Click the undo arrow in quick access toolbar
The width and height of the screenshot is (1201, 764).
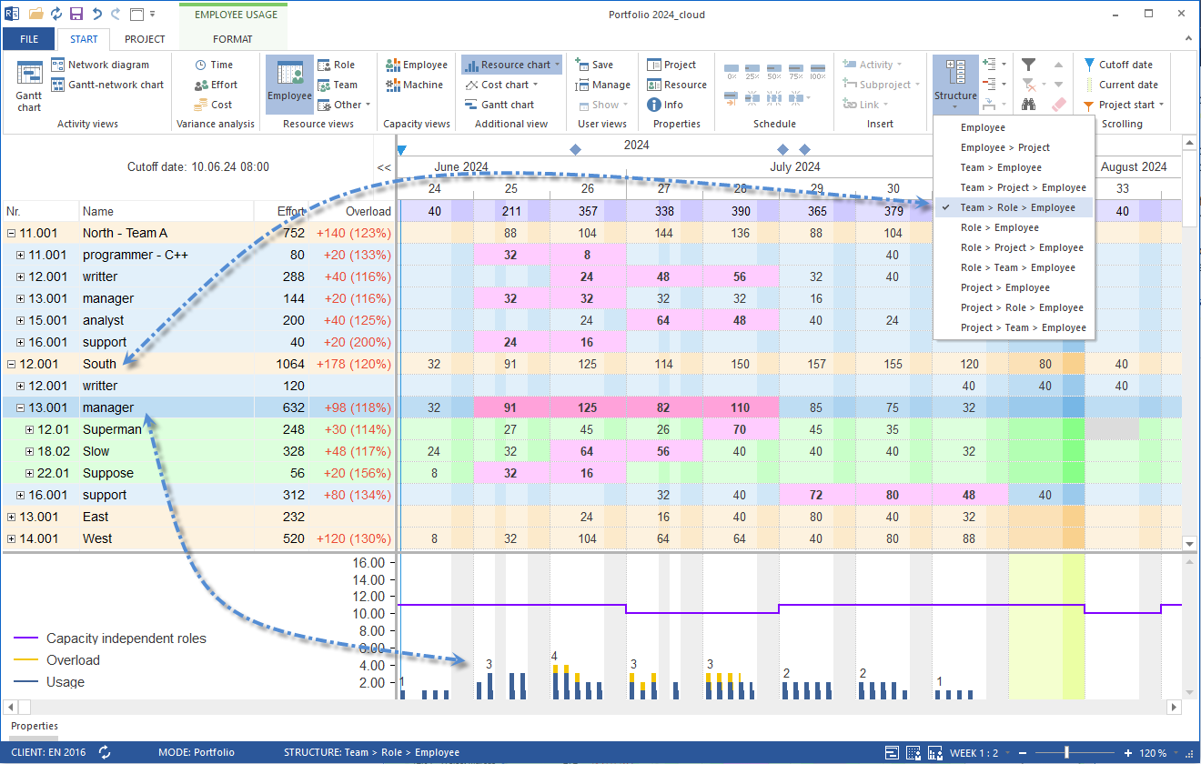pyautogui.click(x=96, y=15)
